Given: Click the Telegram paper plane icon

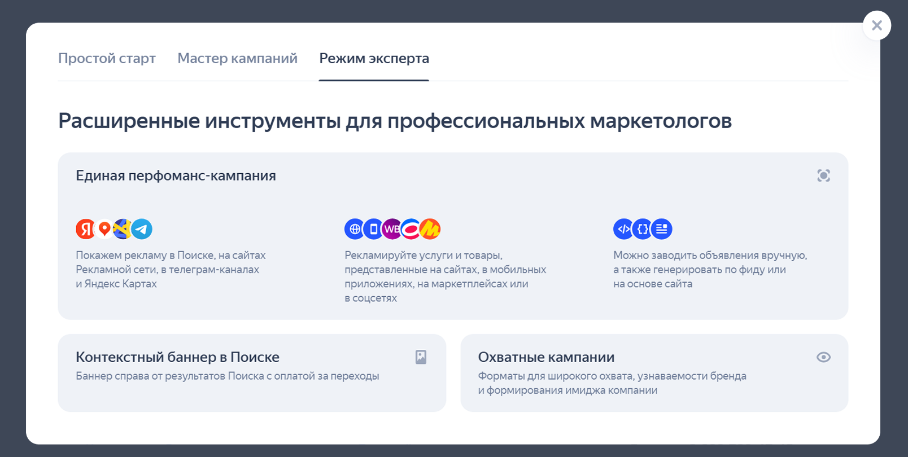Looking at the screenshot, I should [x=142, y=229].
